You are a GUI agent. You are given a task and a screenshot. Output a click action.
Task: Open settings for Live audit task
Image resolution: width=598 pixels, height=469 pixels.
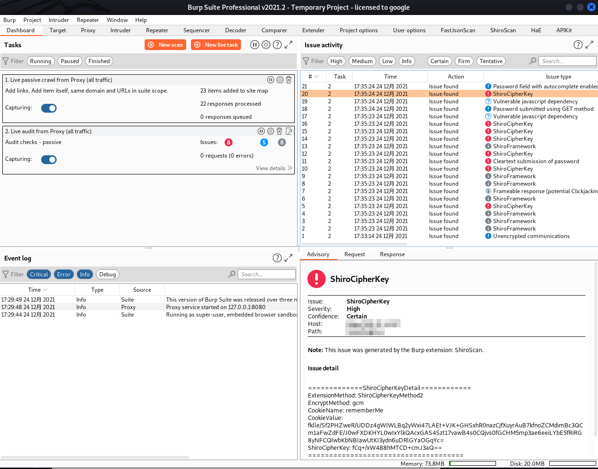point(270,131)
